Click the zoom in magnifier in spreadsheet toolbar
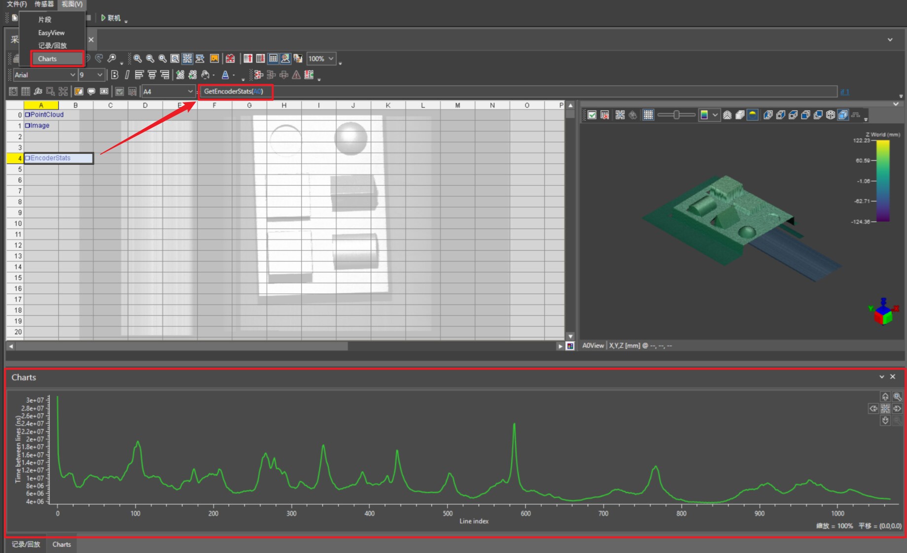907x553 pixels. (138, 59)
